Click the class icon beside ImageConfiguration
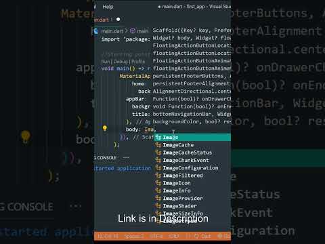Image resolution: width=325 pixels, height=244 pixels. [x=158, y=168]
